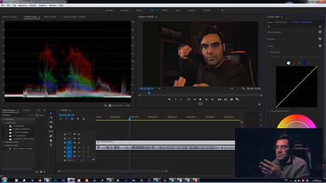Toggle the Clamp Signal checkbox
326x183 pixels.
pyautogui.click(x=110, y=106)
